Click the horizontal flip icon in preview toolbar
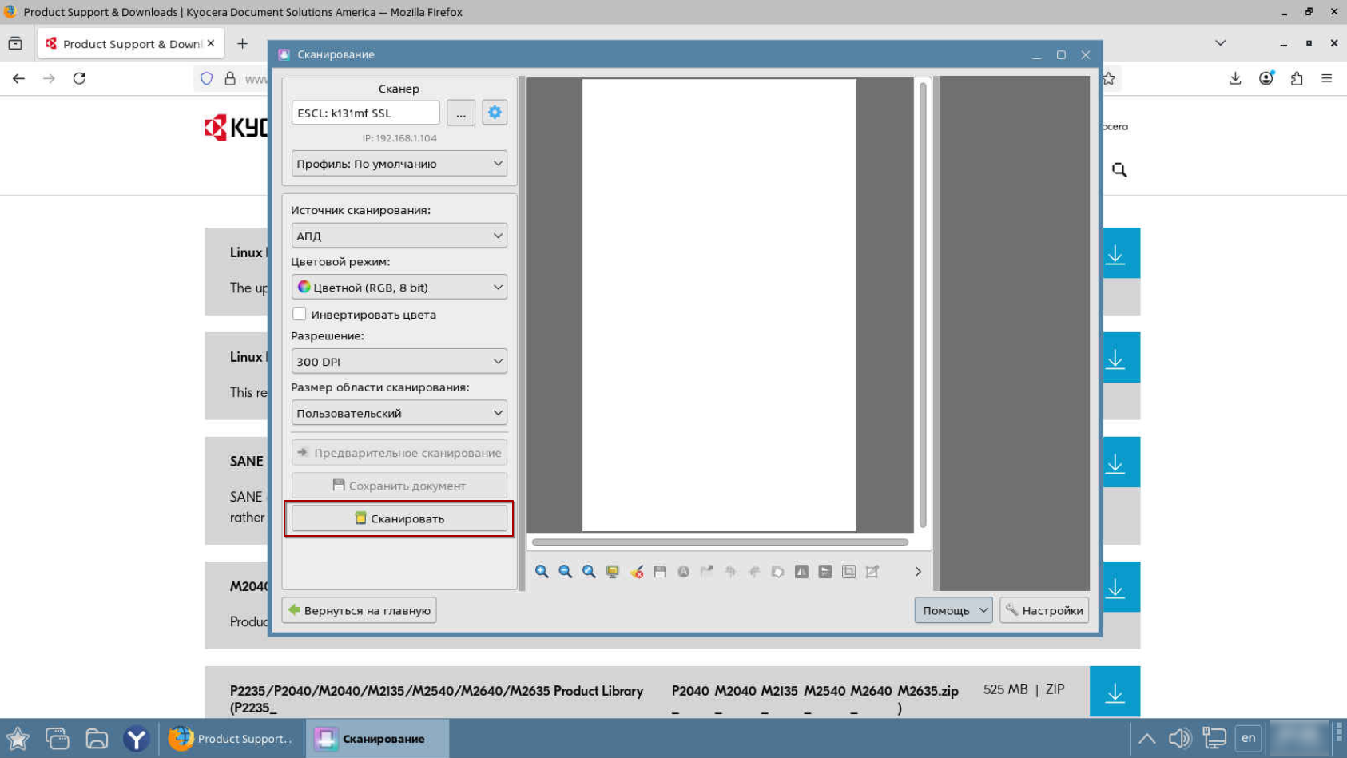 click(801, 572)
